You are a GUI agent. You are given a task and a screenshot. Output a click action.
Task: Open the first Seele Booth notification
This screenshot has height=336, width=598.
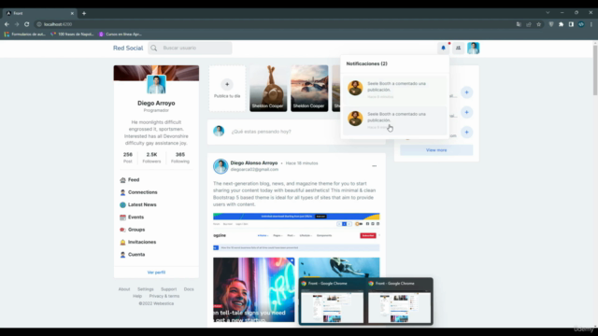click(394, 90)
